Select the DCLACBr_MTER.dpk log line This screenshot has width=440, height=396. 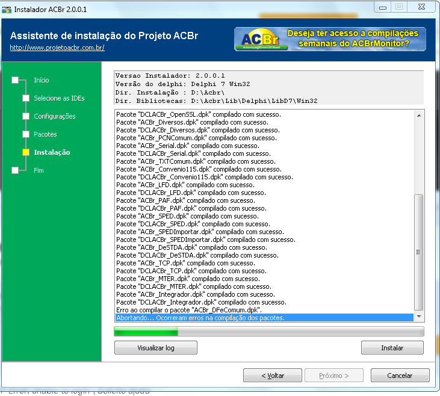(x=264, y=286)
